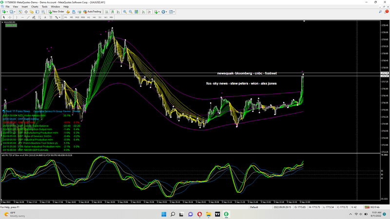Viewport: 390px width, 219px height.
Task: Click the 302/0 kb connection status
Action: (x=372, y=207)
